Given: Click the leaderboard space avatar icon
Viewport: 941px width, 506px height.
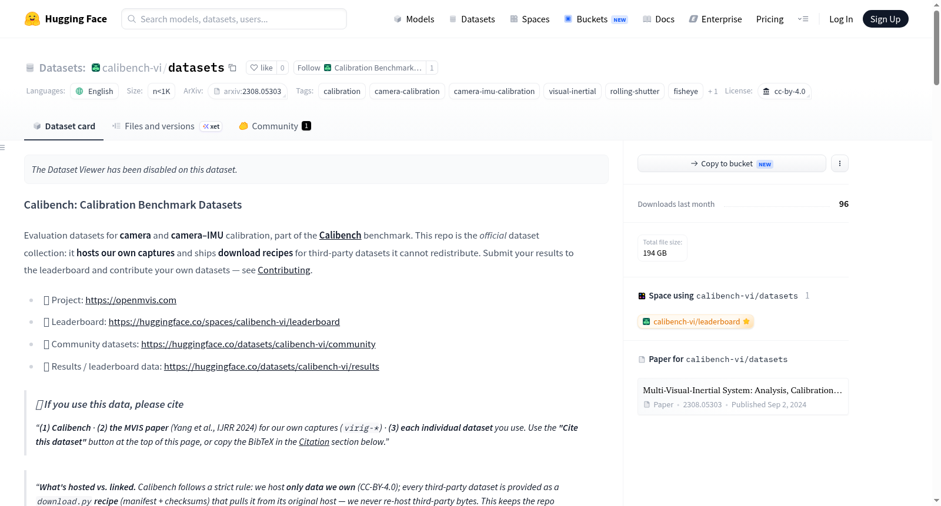Looking at the screenshot, I should (x=646, y=321).
